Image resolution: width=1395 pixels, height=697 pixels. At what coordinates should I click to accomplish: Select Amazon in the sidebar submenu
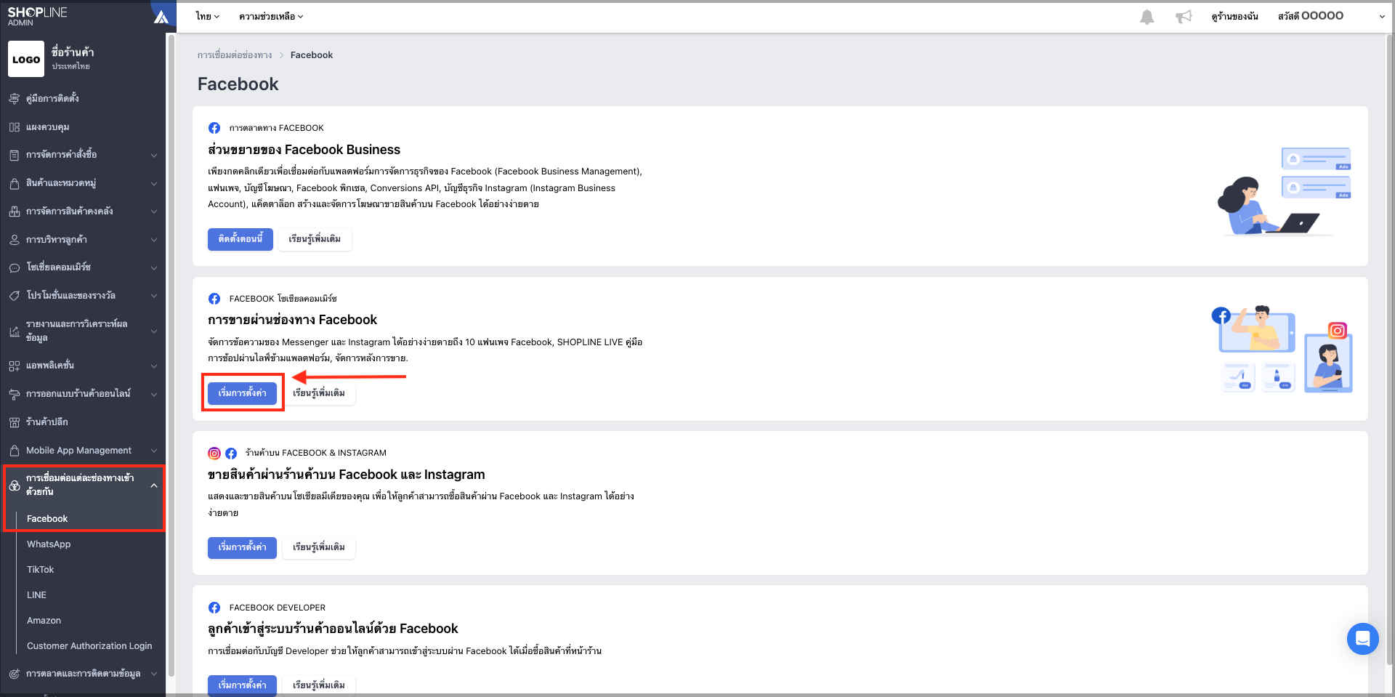44,621
